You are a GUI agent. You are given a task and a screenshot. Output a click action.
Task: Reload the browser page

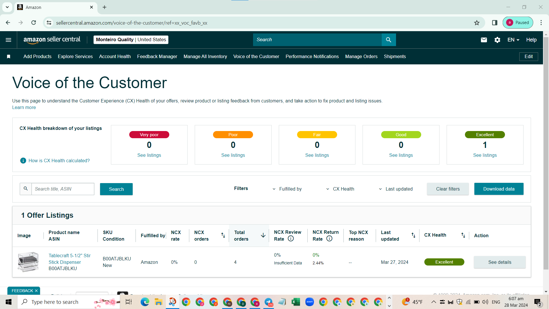(34, 23)
